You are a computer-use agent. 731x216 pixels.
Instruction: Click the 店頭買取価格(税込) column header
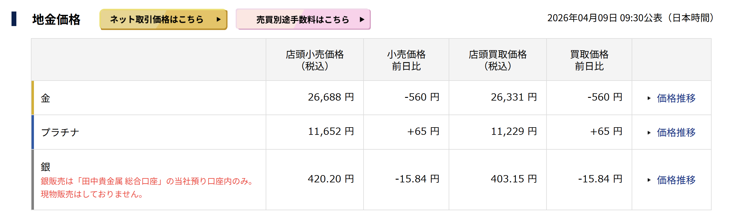(x=498, y=60)
